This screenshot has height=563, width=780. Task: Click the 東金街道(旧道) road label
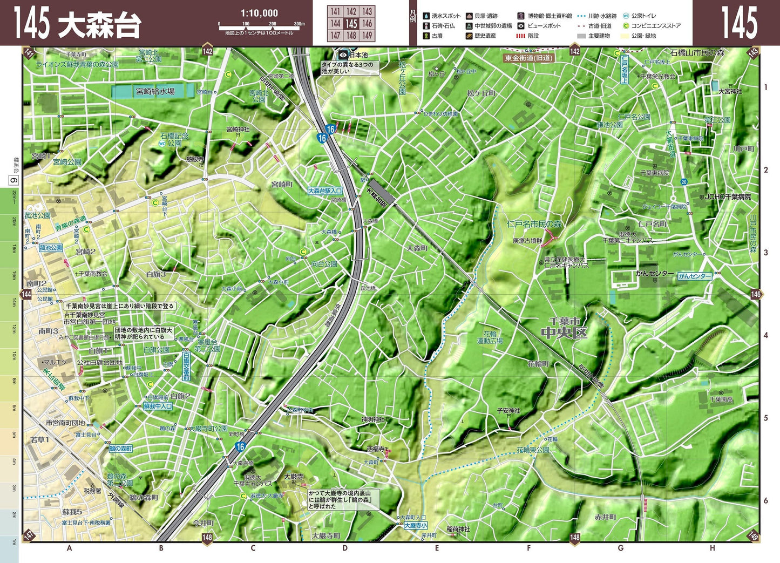tap(528, 58)
